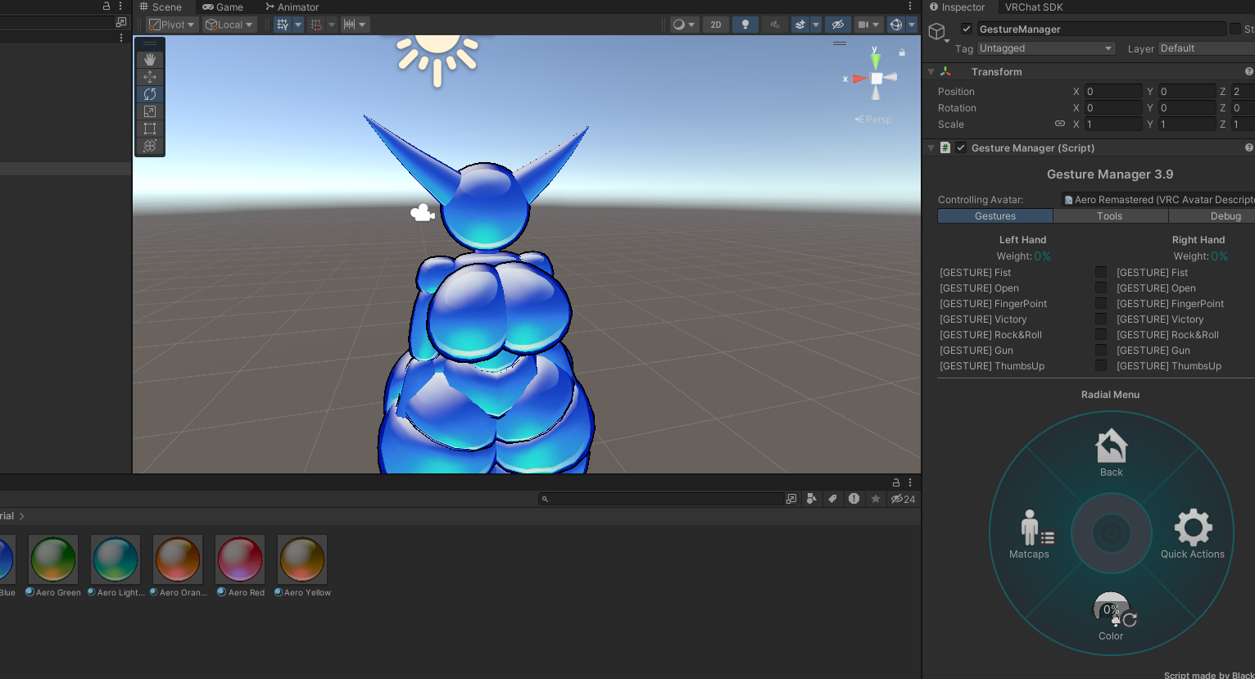Toggle scene audio mute icon
Viewport: 1255px width, 679px height.
(774, 25)
